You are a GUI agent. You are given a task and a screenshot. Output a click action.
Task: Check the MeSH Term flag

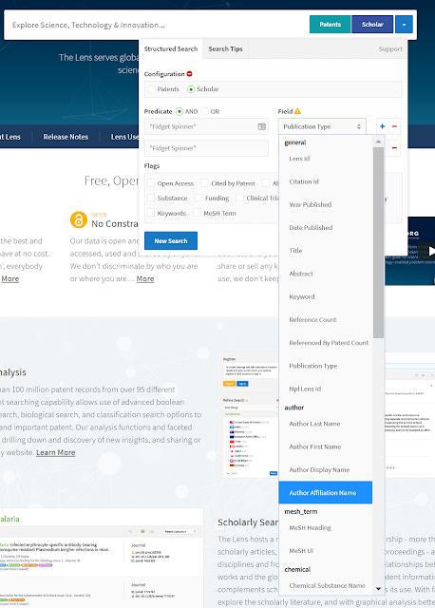[197, 213]
